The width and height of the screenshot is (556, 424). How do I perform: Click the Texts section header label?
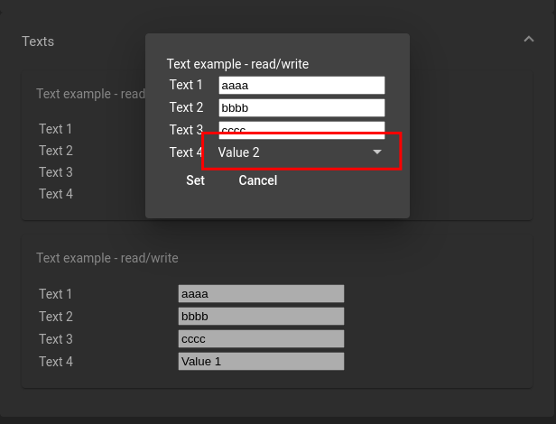pos(38,41)
